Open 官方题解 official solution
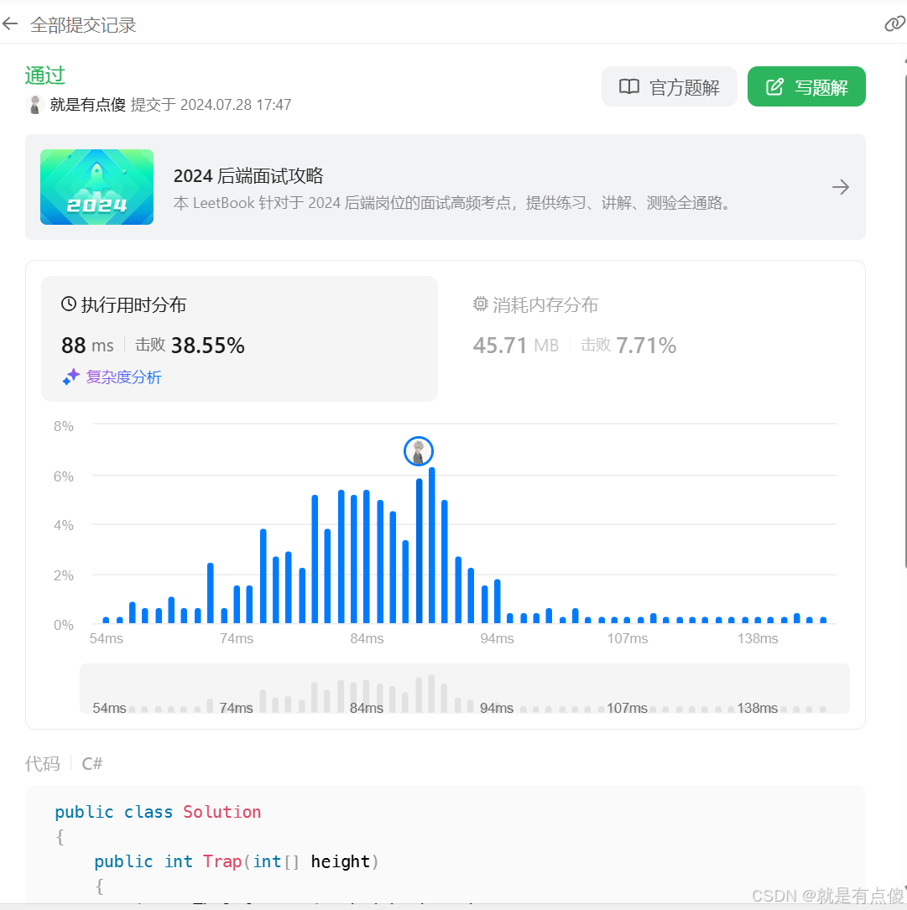The image size is (907, 910). pyautogui.click(x=669, y=86)
